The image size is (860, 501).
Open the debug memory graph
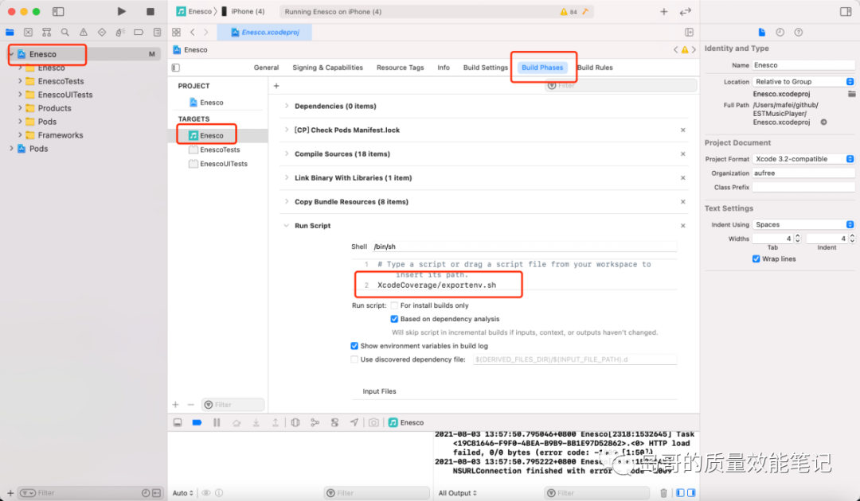(315, 423)
